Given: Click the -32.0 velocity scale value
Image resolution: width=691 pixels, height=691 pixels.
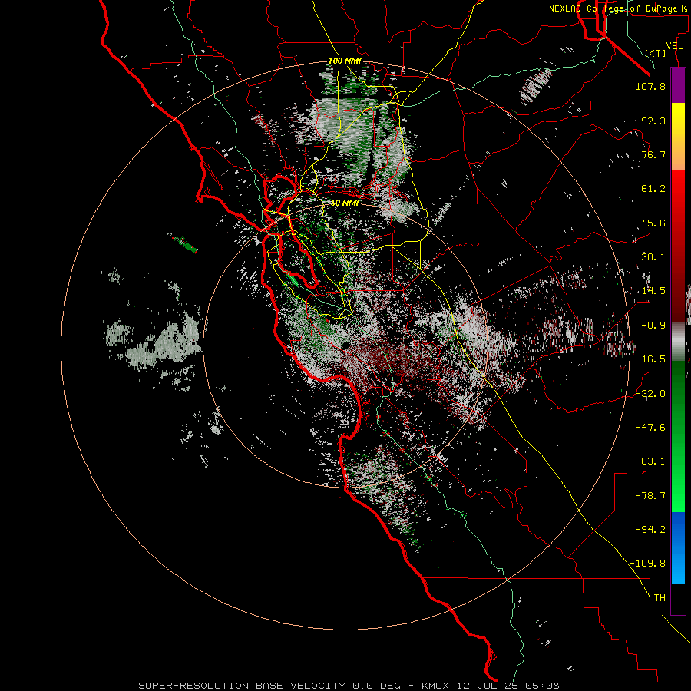Looking at the screenshot, I should (x=650, y=394).
